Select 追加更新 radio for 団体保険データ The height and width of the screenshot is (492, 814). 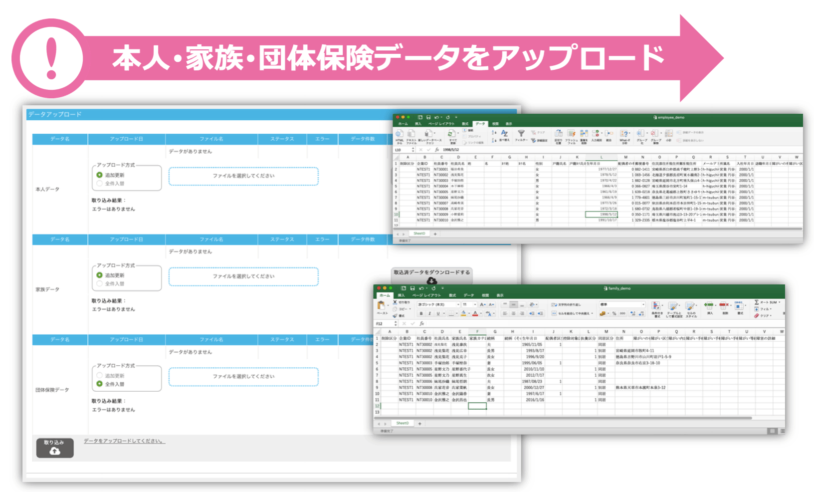100,376
